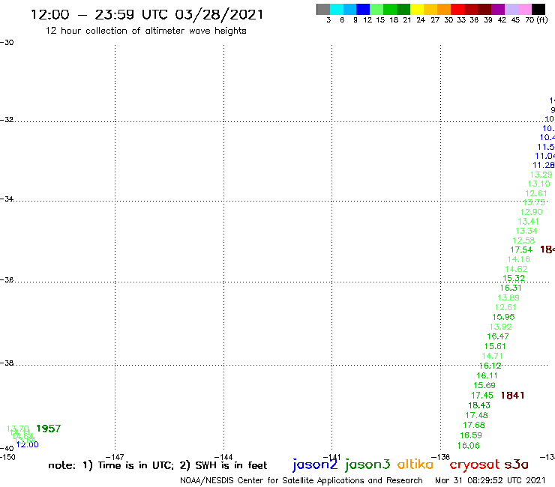Click the wave height '17.68'
The width and height of the screenshot is (555, 487).
click(x=474, y=425)
